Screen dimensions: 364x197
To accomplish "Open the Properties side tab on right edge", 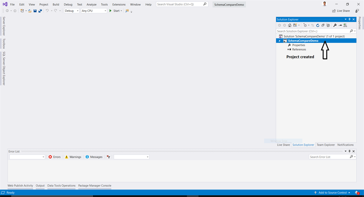I will click(360, 23).
